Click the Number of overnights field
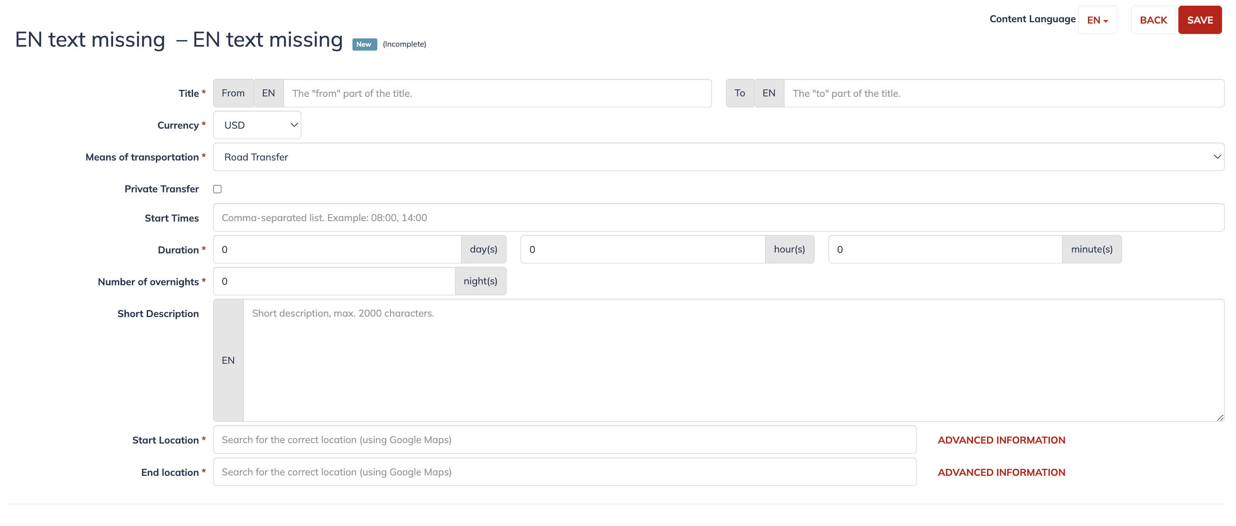This screenshot has height=526, width=1236. click(334, 281)
